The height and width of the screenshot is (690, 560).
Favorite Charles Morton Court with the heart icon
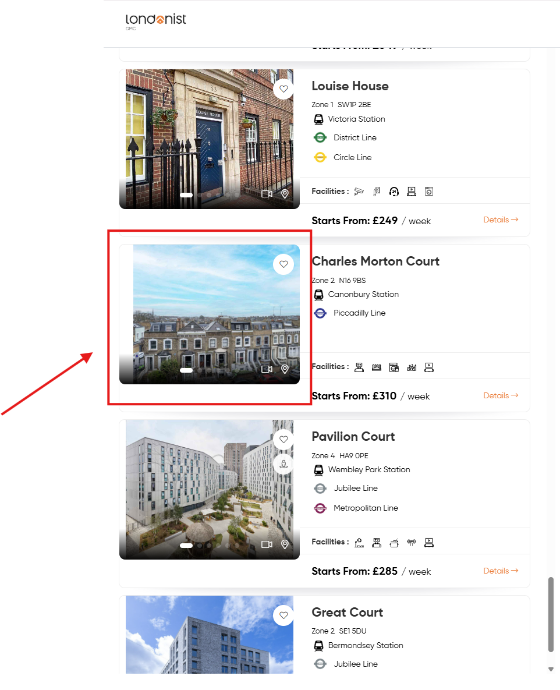(x=283, y=264)
